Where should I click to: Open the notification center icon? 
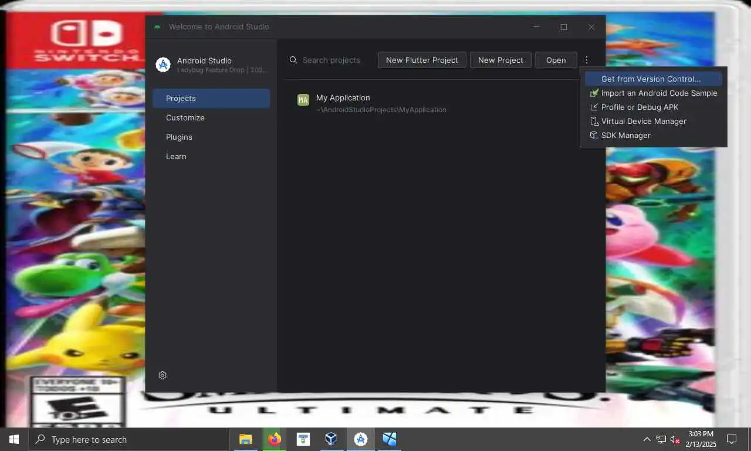pos(732,439)
